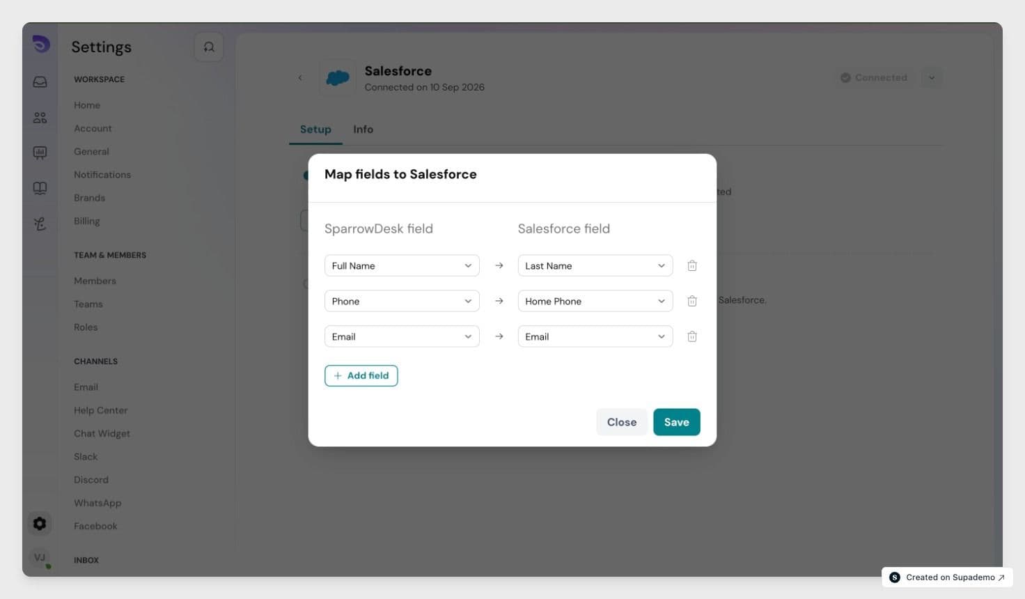The width and height of the screenshot is (1025, 599).
Task: Expand the Home Phone Salesforce field dropdown
Action: point(595,301)
